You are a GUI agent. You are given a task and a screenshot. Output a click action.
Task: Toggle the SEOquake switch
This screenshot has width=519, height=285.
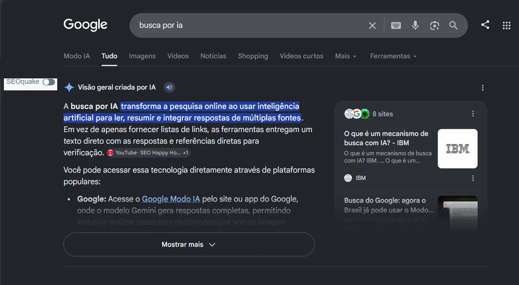point(49,82)
